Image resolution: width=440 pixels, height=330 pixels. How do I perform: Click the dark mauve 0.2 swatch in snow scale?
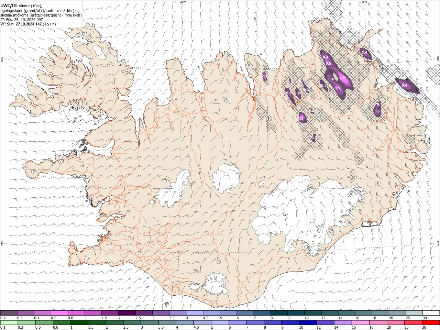9,313
